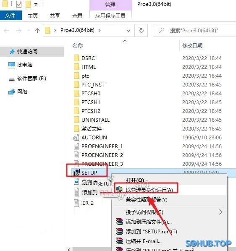Click WinRAR icon beside 添加到压缩文件

tap(119, 222)
